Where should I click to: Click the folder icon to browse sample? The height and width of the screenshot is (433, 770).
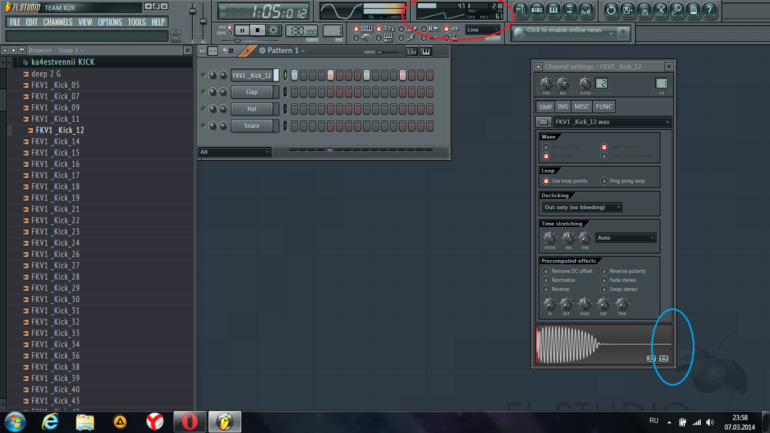[x=543, y=122]
